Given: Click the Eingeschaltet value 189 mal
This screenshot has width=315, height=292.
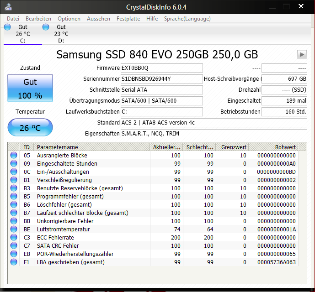Looking at the screenshot, I should tap(284, 101).
